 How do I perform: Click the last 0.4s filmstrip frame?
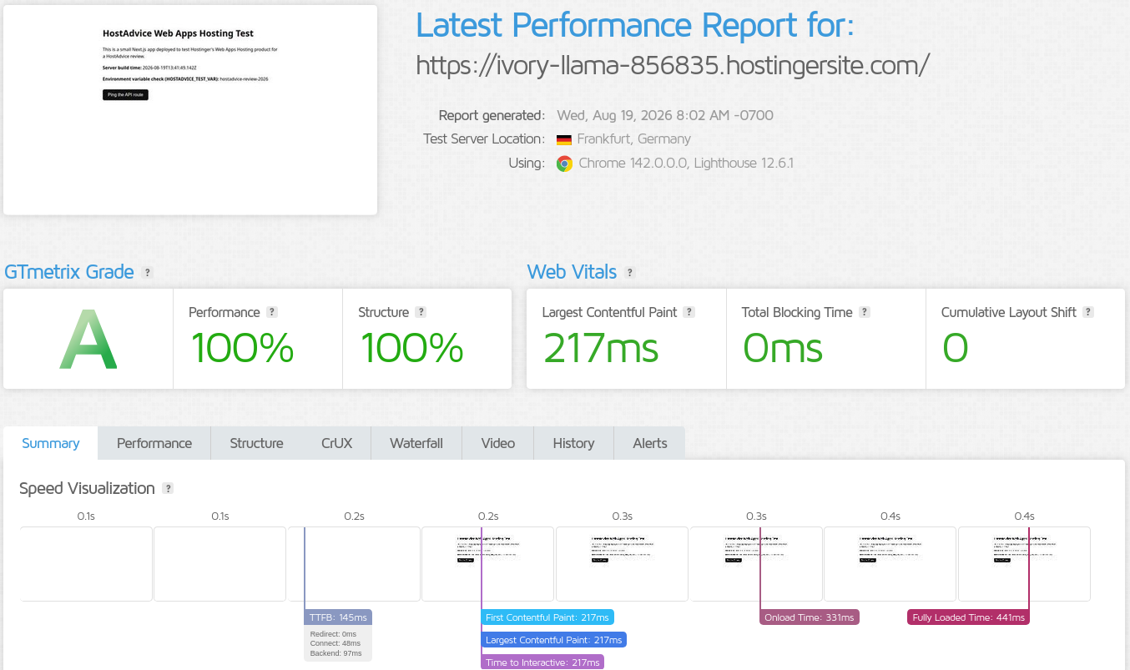[x=1024, y=564]
